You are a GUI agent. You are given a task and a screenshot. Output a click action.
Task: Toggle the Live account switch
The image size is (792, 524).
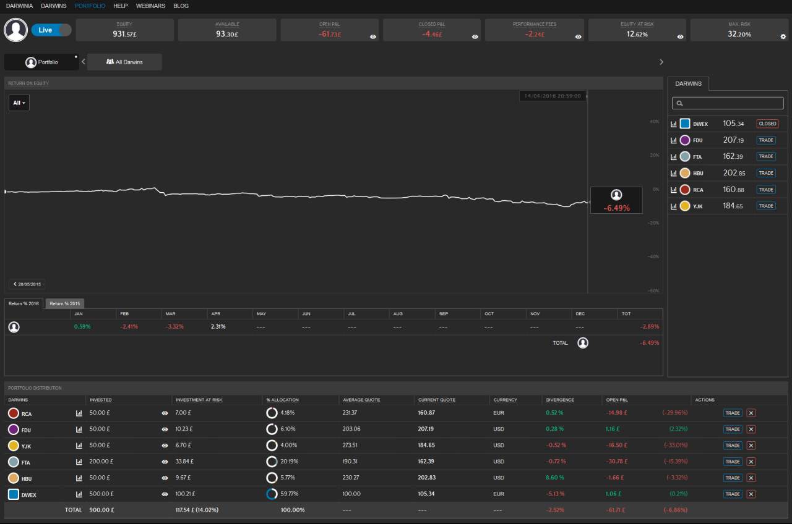51,30
